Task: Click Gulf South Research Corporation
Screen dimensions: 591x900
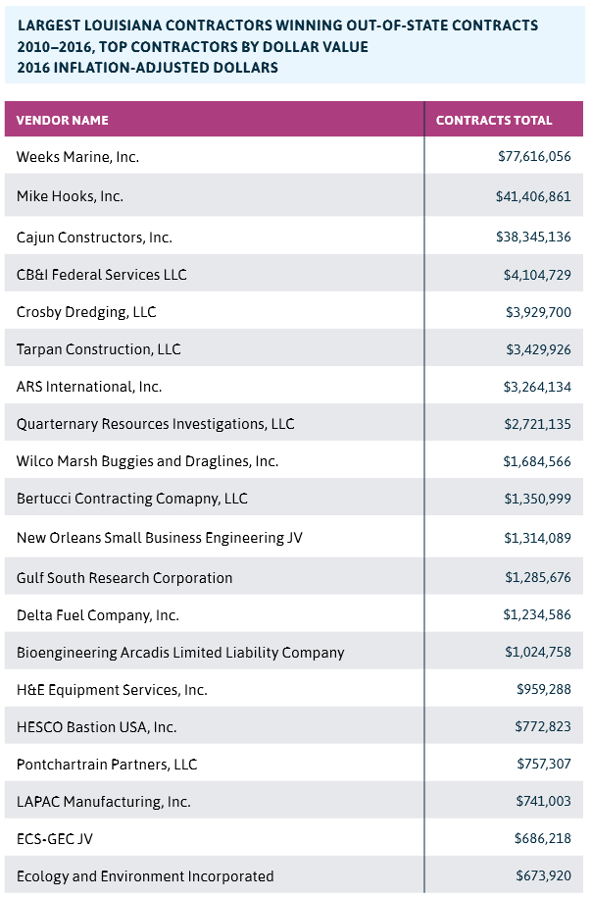Action: pyautogui.click(x=124, y=578)
